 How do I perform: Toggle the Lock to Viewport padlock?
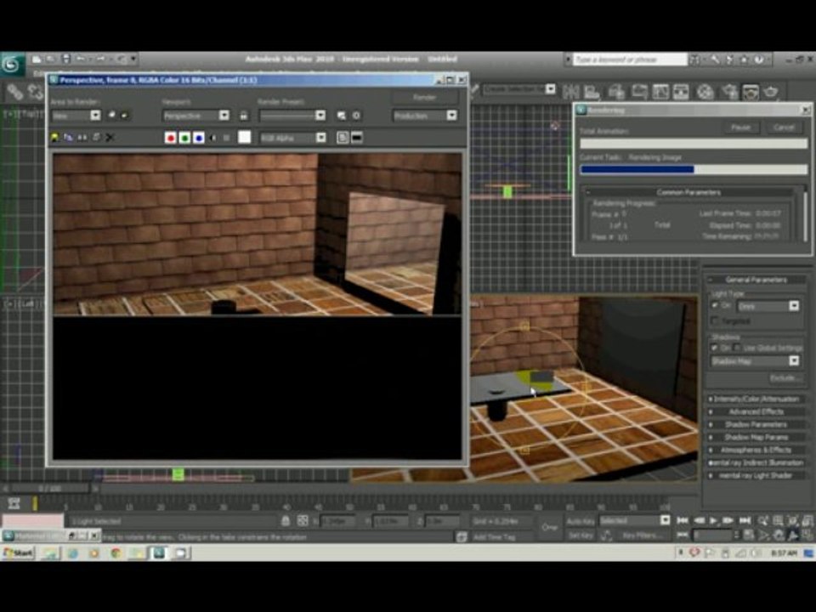tap(244, 116)
